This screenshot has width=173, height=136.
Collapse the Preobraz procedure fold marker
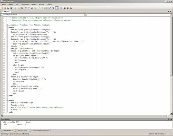(x=7, y=25)
